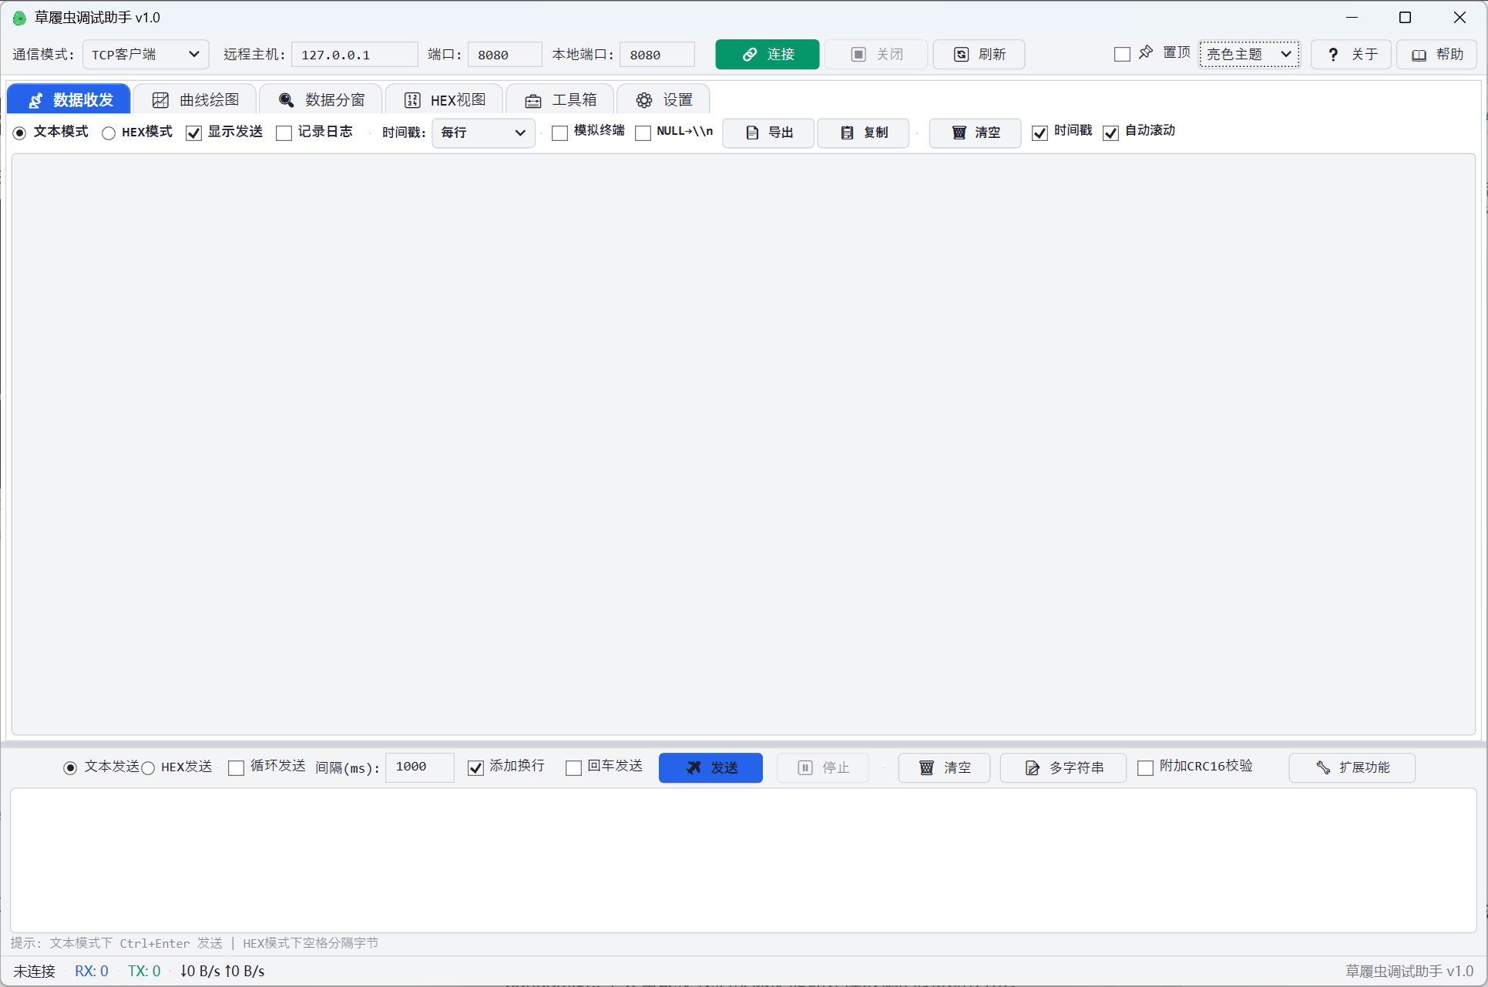Open the 时间戳 每行 dropdown

click(483, 133)
